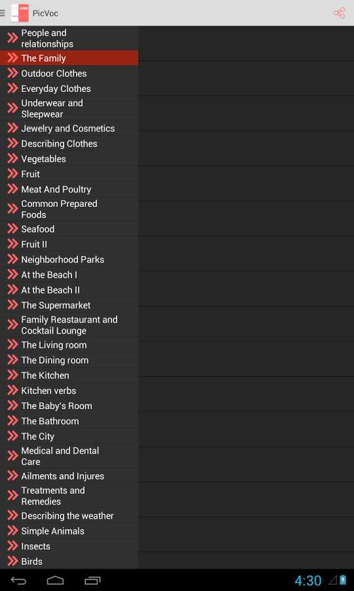Expand the double arrow beside The City
354x591 pixels.
[x=12, y=436]
